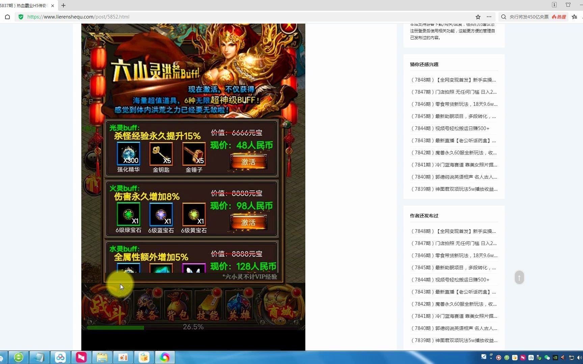Image resolution: width=583 pixels, height=364 pixels.
Task: Open the 7840期 郭德纲说英语相声 link under 作者还发布过
Action: pos(454,328)
